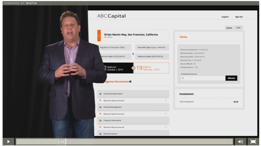Click the folder icon for Property Information
Viewport: 261px width, 146px height.
[101, 121]
